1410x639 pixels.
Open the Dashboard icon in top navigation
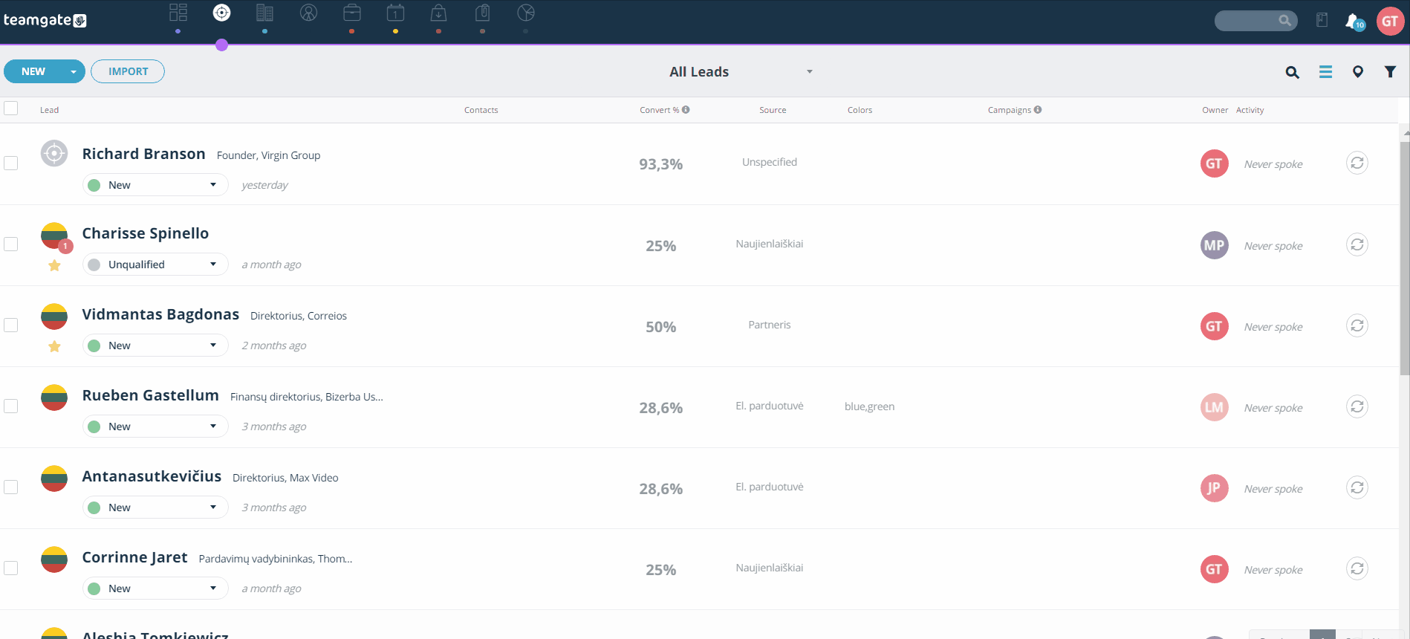click(x=178, y=13)
